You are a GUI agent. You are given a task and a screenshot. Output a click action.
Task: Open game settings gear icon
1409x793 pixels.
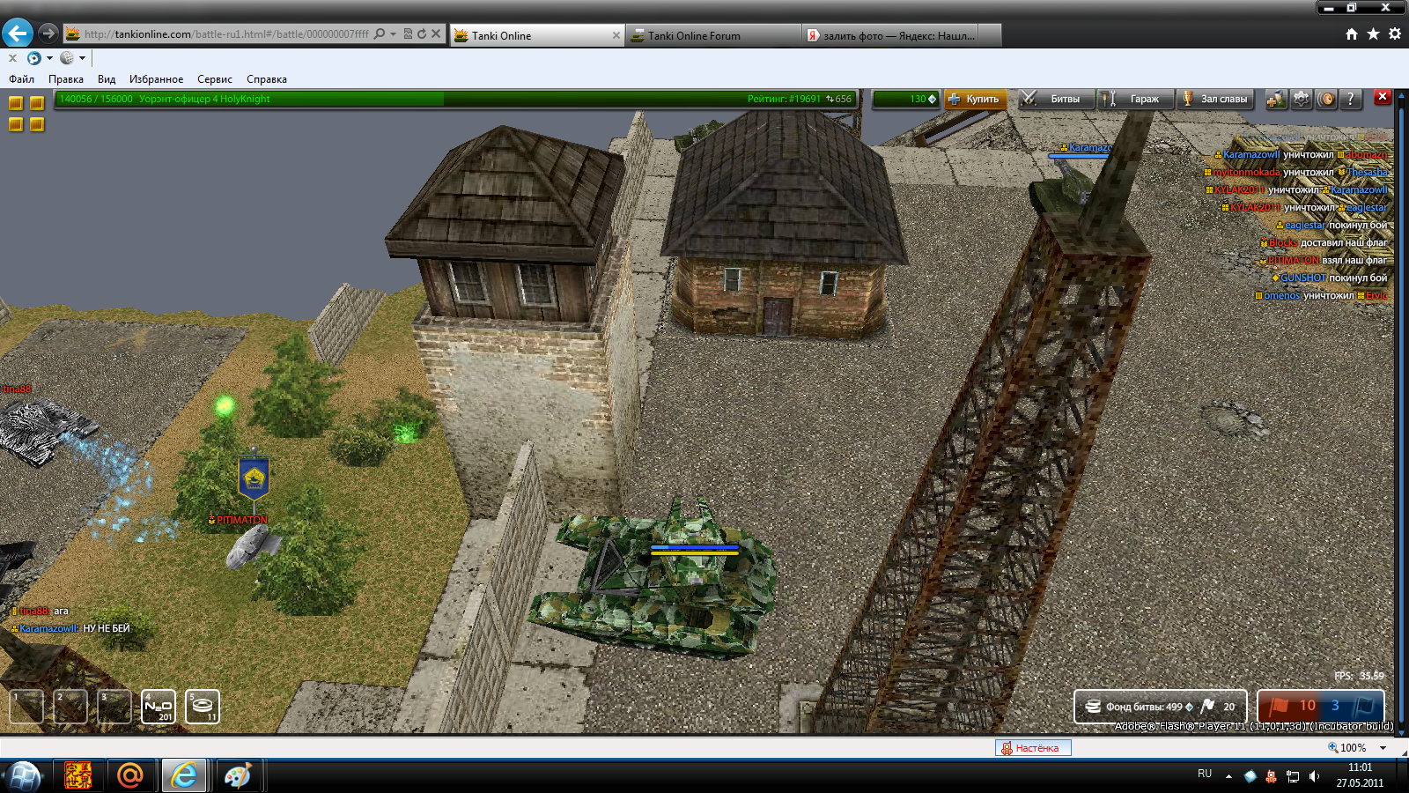click(x=1302, y=99)
